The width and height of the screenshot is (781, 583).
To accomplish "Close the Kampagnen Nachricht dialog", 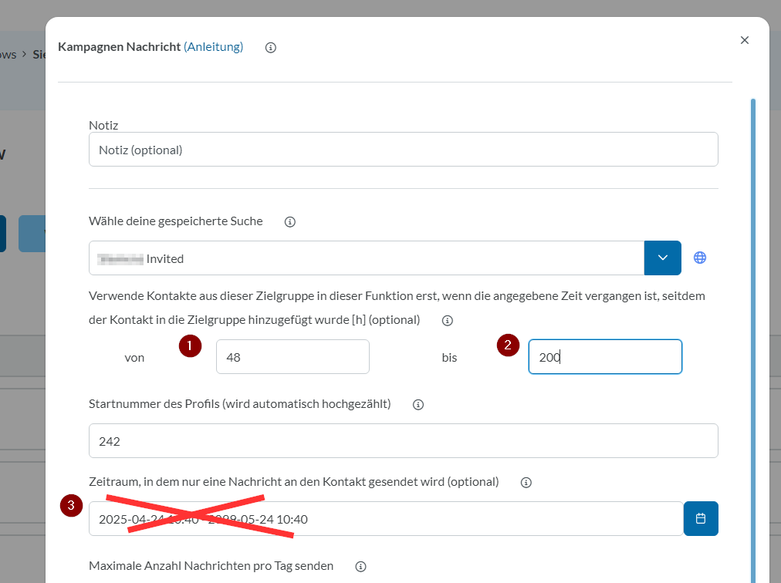I will 745,40.
